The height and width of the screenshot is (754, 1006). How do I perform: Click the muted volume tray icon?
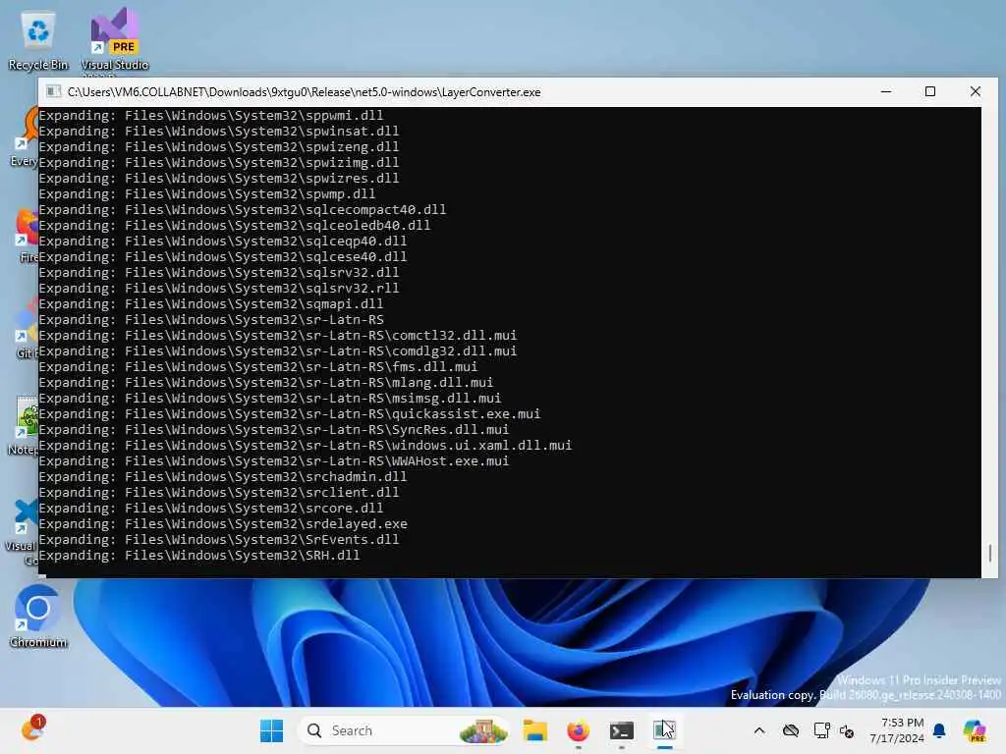[x=847, y=730]
